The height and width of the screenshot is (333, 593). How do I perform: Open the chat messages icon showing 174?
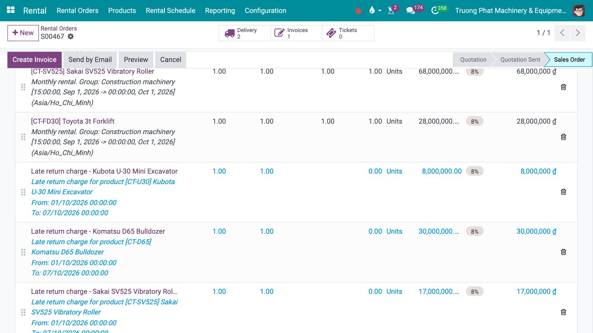[x=414, y=10]
